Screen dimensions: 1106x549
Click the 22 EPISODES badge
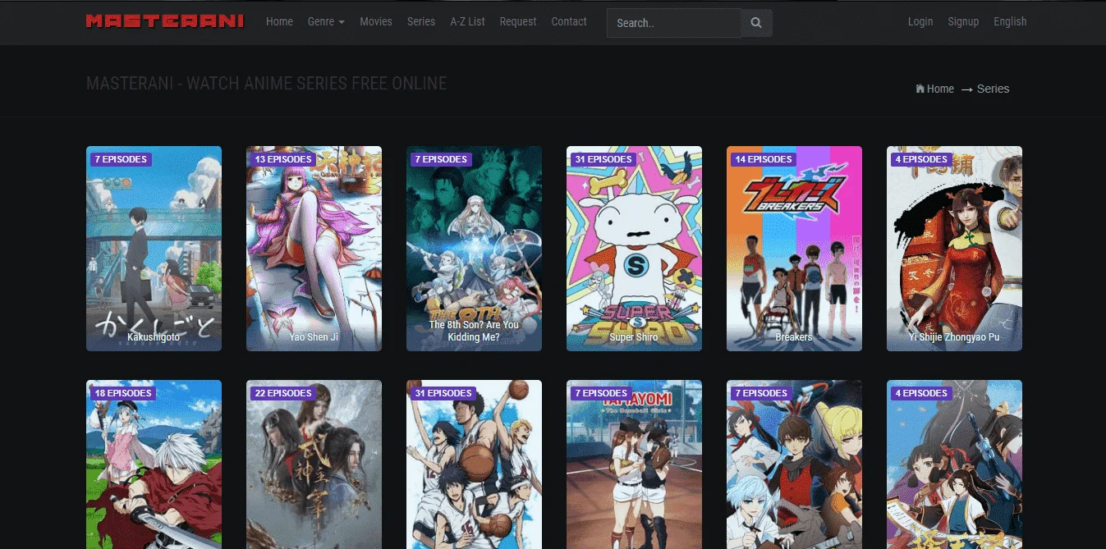(283, 393)
